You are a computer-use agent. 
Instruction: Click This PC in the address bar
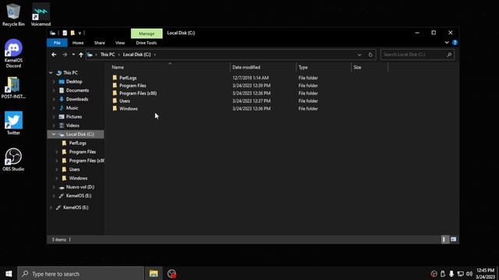(108, 54)
